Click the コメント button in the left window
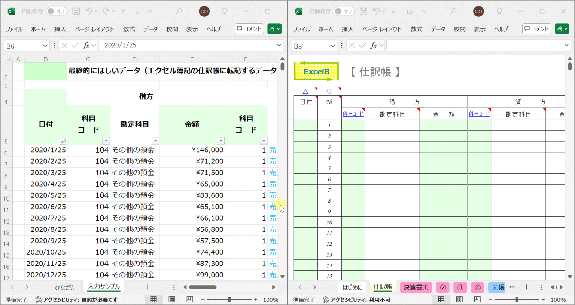575x305 pixels. point(249,29)
